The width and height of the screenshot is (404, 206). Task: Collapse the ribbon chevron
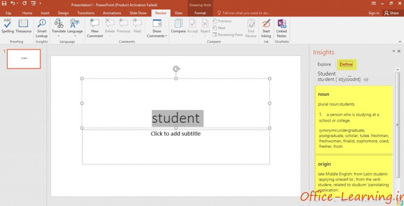400,42
